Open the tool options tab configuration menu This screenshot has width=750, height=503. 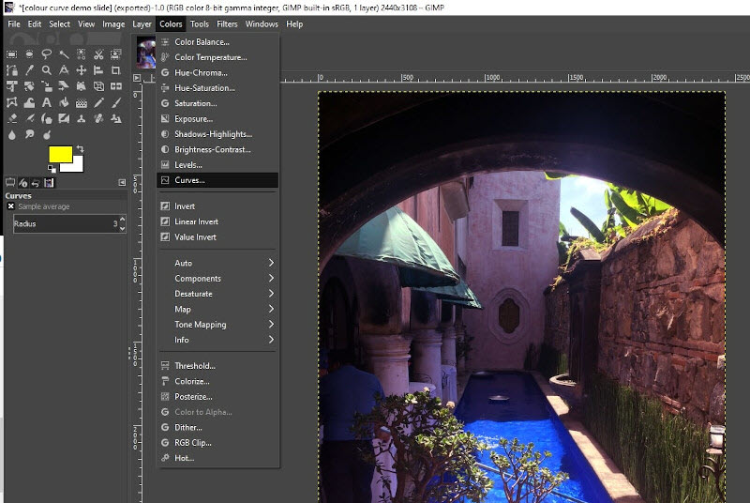(122, 182)
